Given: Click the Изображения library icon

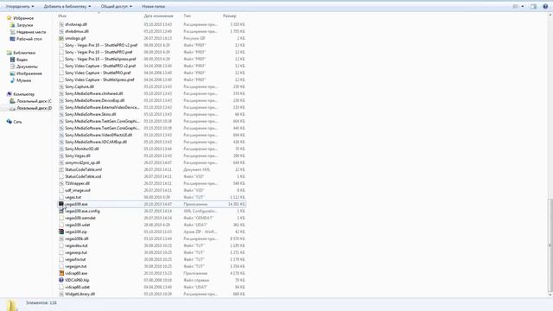Looking at the screenshot, I should (12, 73).
